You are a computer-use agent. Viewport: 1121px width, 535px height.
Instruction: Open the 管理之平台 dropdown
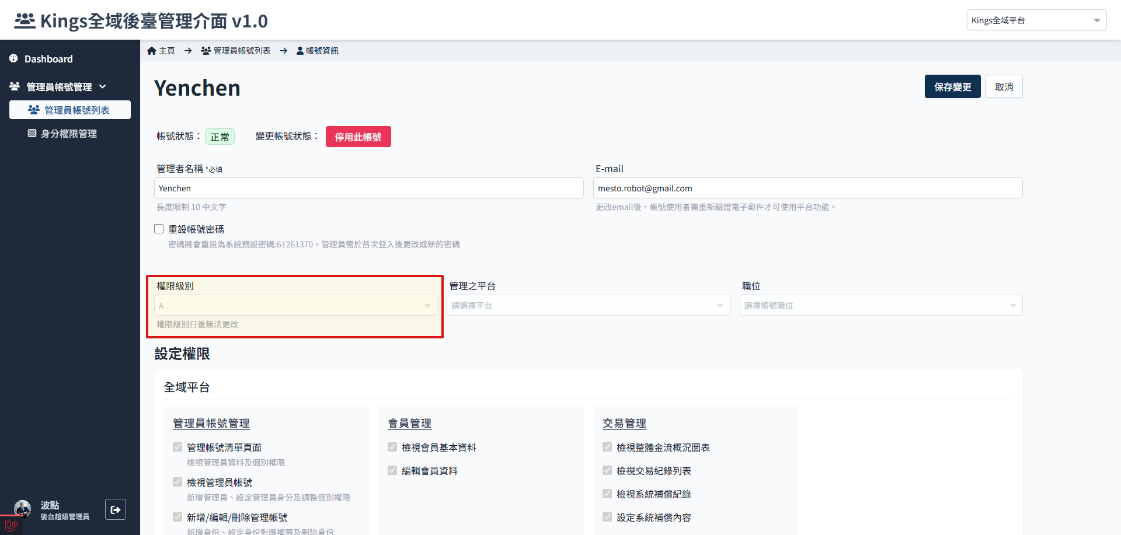point(589,305)
